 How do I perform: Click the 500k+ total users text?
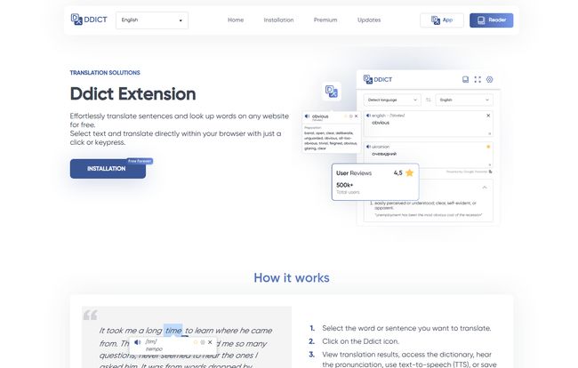coord(345,185)
